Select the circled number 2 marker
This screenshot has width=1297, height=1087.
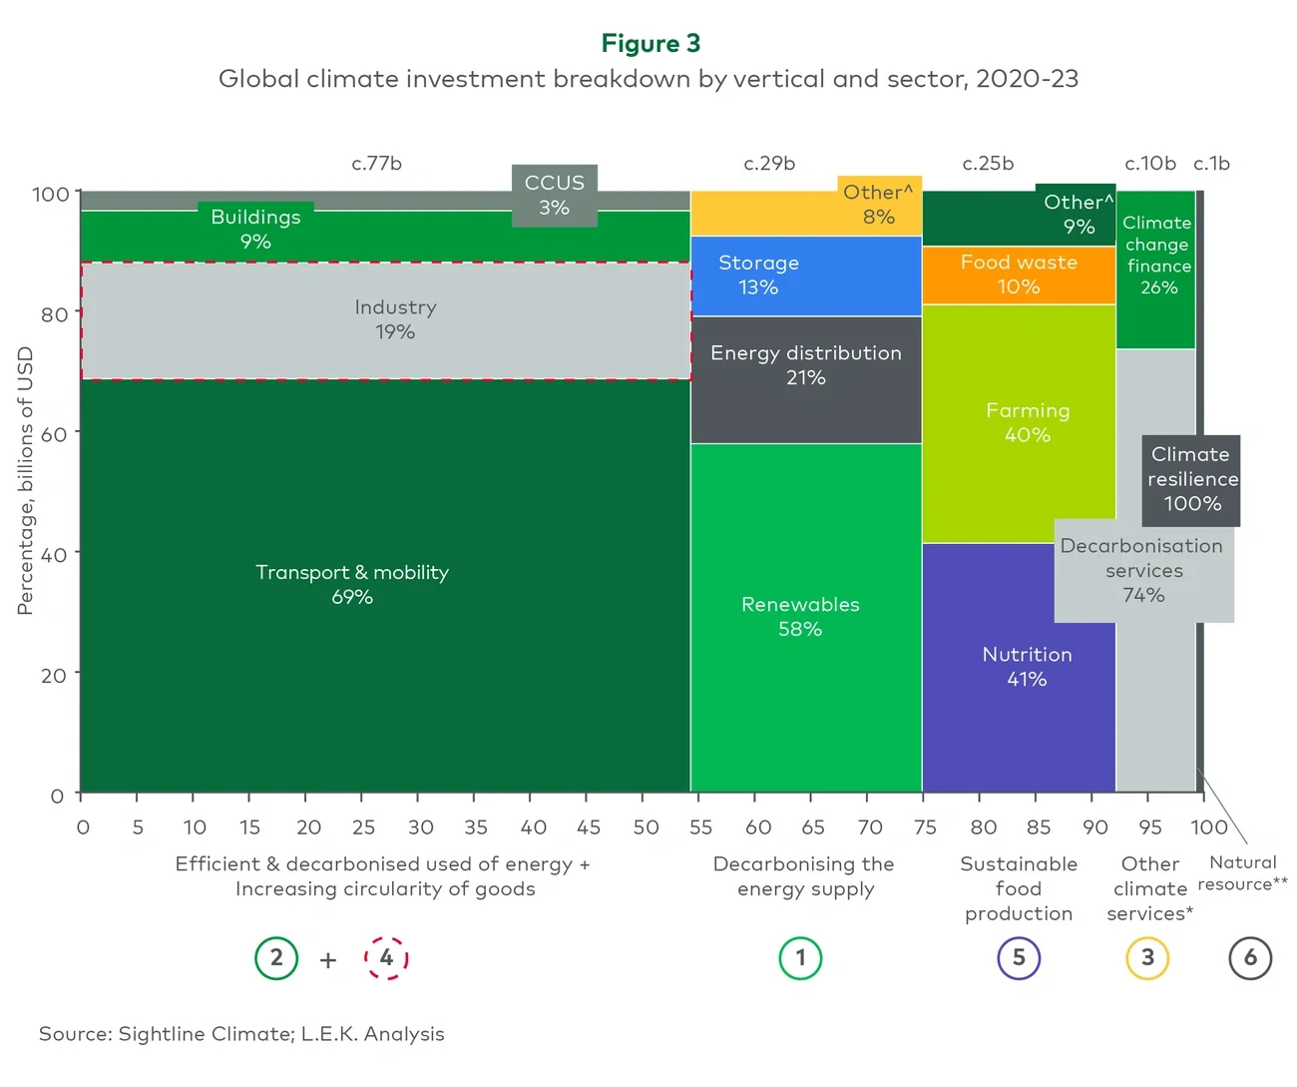coord(276,957)
